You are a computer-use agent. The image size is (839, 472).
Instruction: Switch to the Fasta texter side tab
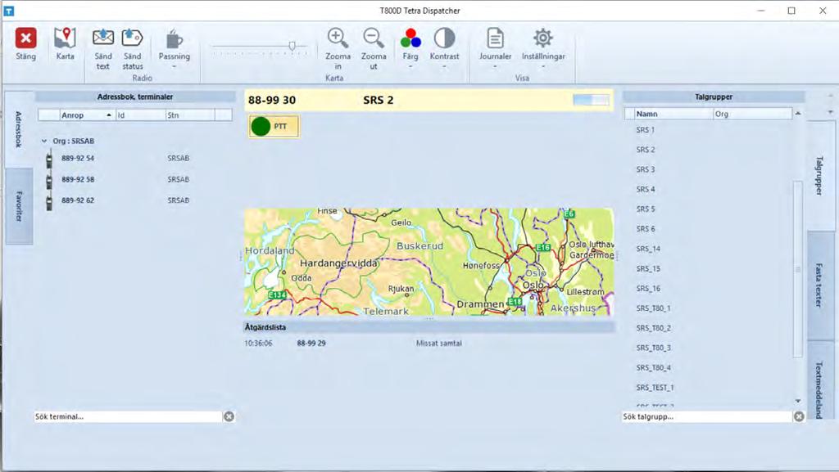[819, 285]
